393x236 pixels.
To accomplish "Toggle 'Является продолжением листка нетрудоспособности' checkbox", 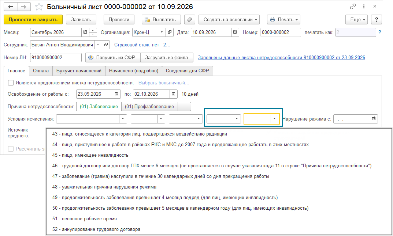I will coord(11,83).
